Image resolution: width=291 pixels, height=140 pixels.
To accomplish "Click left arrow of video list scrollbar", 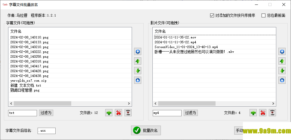I will point(155,103).
